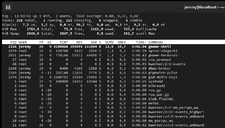Click the netns process name
Image resolution: width=225 pixels, height=128 pixels.
(153, 103)
